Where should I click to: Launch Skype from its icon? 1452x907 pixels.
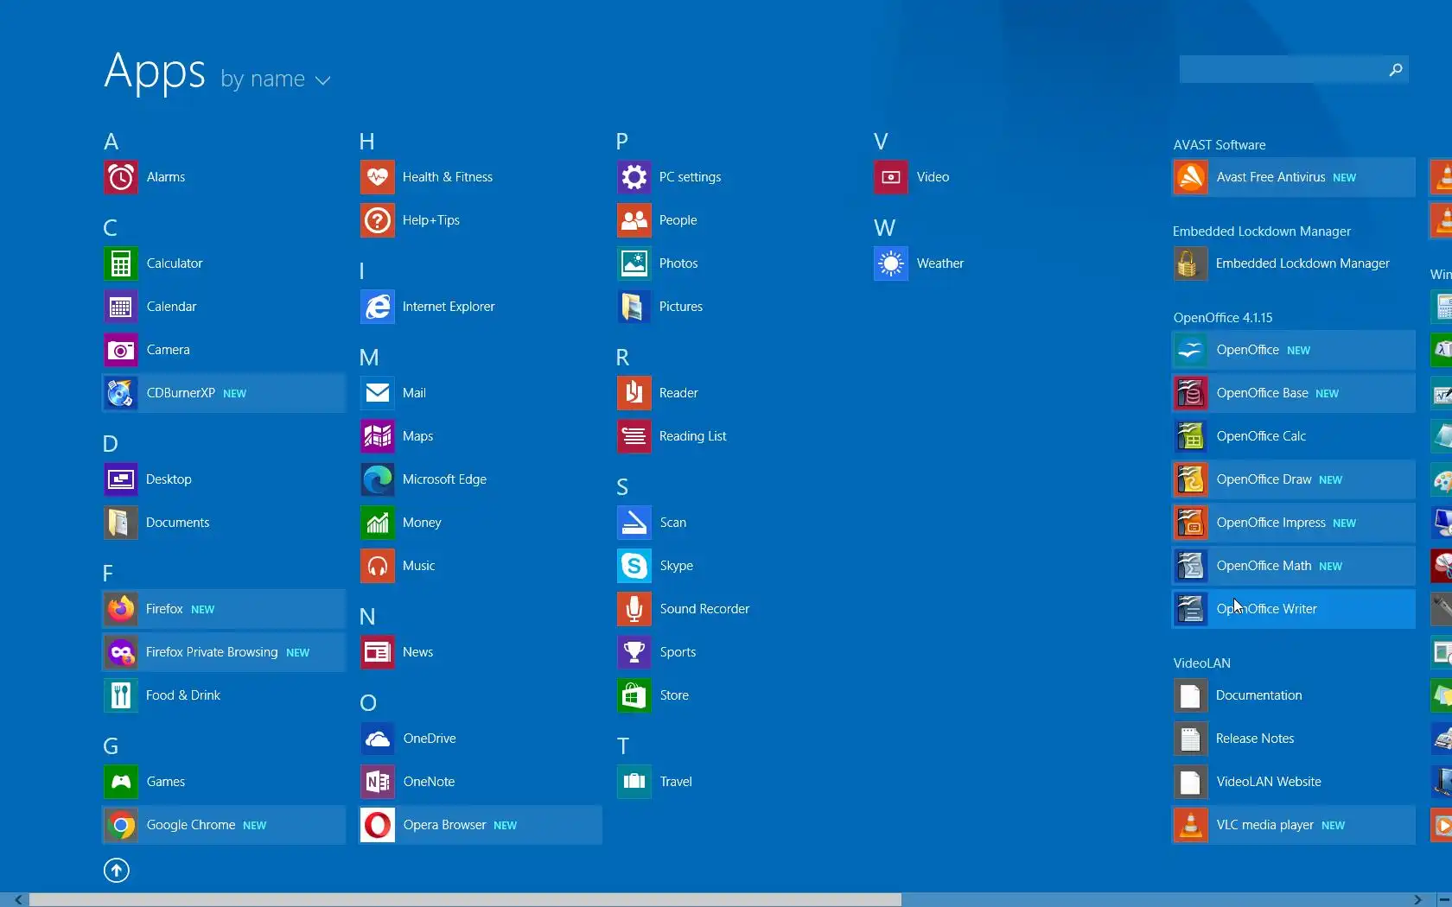[x=634, y=566]
